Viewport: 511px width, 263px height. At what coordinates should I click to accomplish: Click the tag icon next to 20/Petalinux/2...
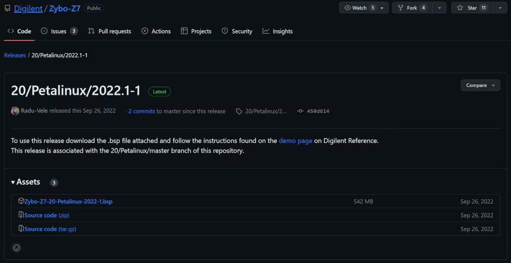tap(239, 111)
